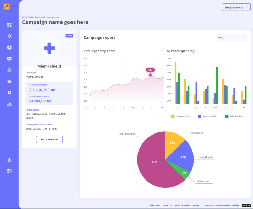Viewport: 253px width, 209px height.
Task: Open the telemedicine monitor-plus icon
Action: (9, 48)
